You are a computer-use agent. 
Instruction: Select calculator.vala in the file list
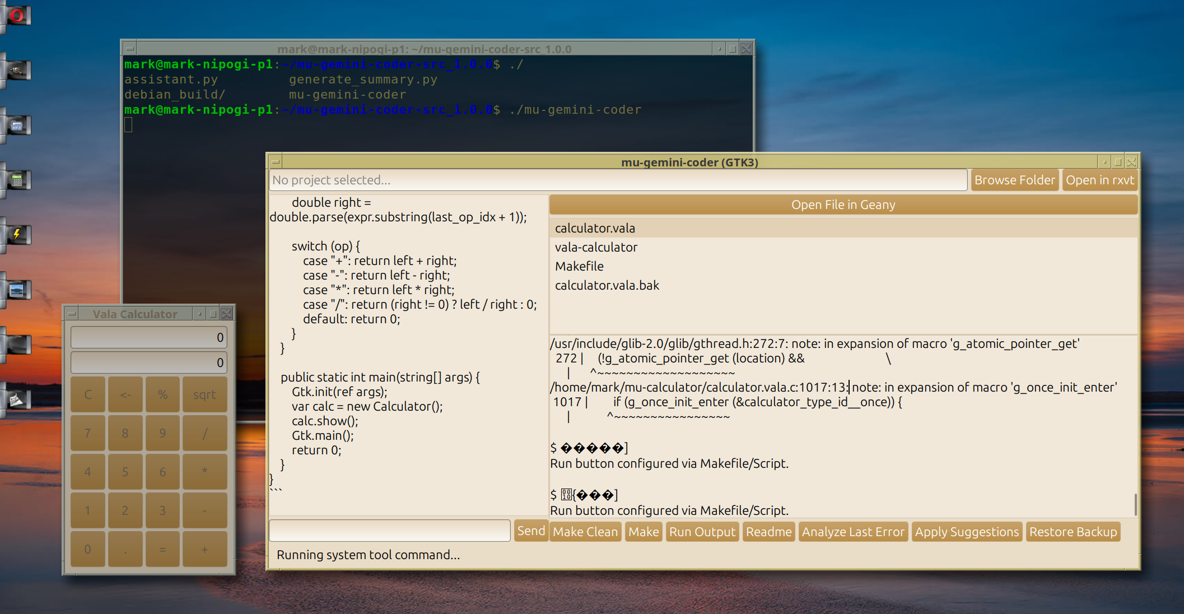pyautogui.click(x=843, y=228)
